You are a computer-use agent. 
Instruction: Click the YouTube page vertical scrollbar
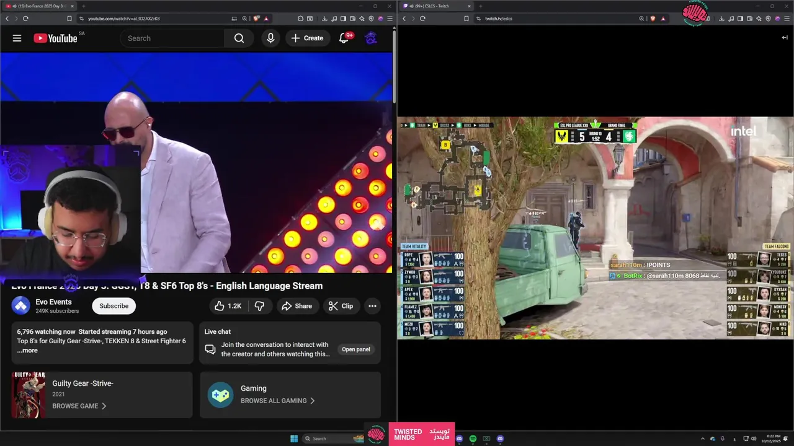395,66
